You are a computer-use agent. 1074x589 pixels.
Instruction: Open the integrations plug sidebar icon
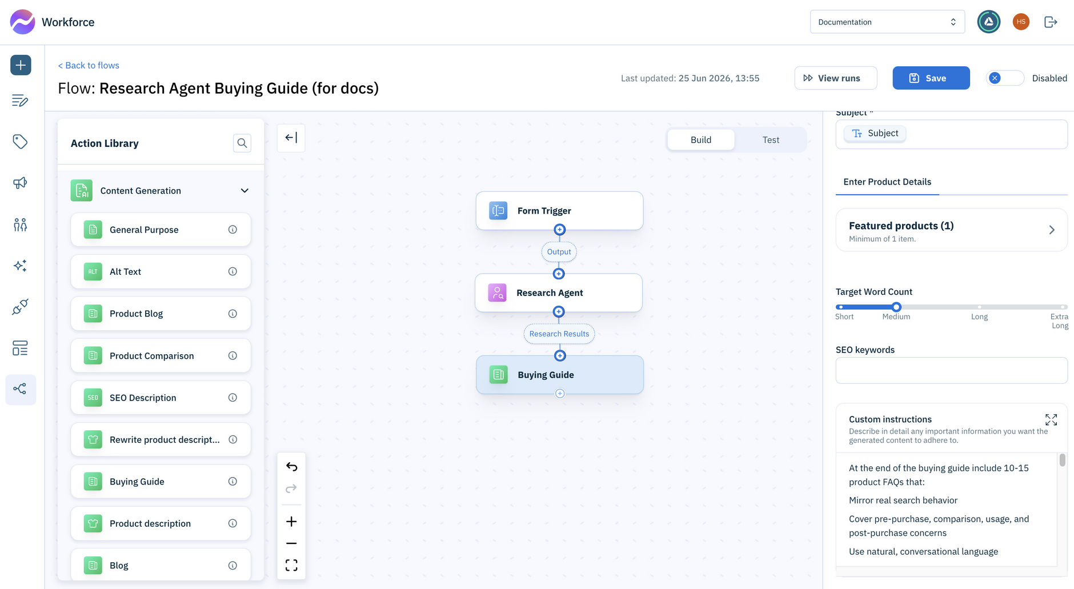(21, 307)
